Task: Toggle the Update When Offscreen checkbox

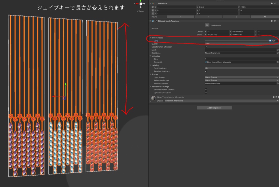Action: click(x=206, y=47)
